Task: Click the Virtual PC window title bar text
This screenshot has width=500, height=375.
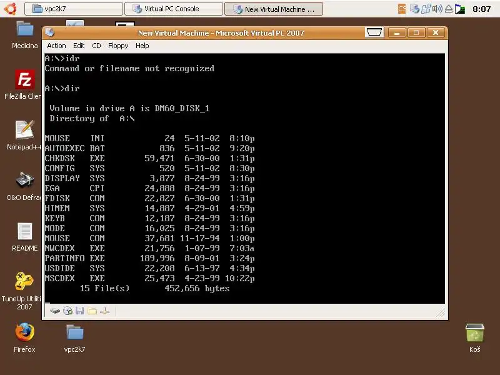Action: point(221,33)
